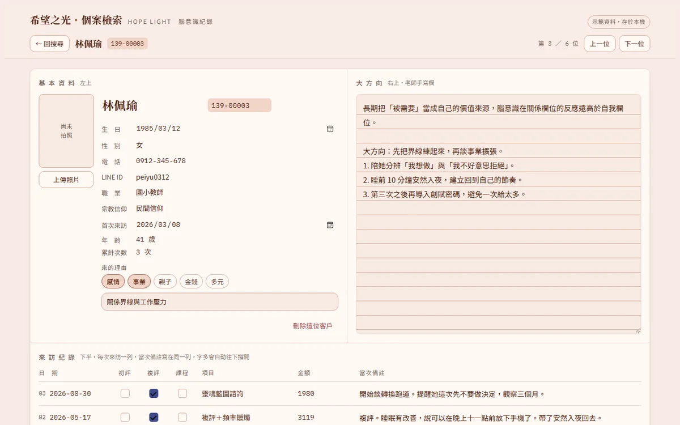This screenshot has height=425, width=680.
Task: Toggle the 親子 reason tag
Action: (165, 282)
